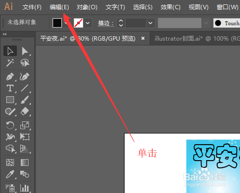Viewport: 240px width, 193px height.
Task: Open the 编辑(E) menu
Action: (x=59, y=7)
